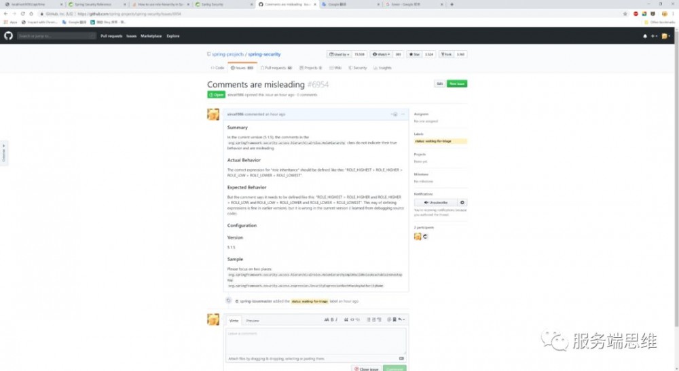Viewport: 679px width, 371px height.
Task: Open author avatar beside first comment
Action: pos(213,114)
